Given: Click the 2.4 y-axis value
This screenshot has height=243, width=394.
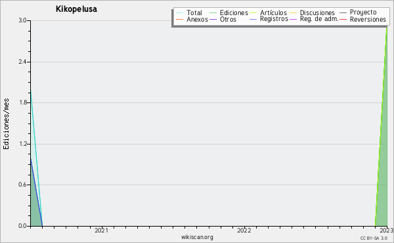Looking at the screenshot, I should coord(22,62).
